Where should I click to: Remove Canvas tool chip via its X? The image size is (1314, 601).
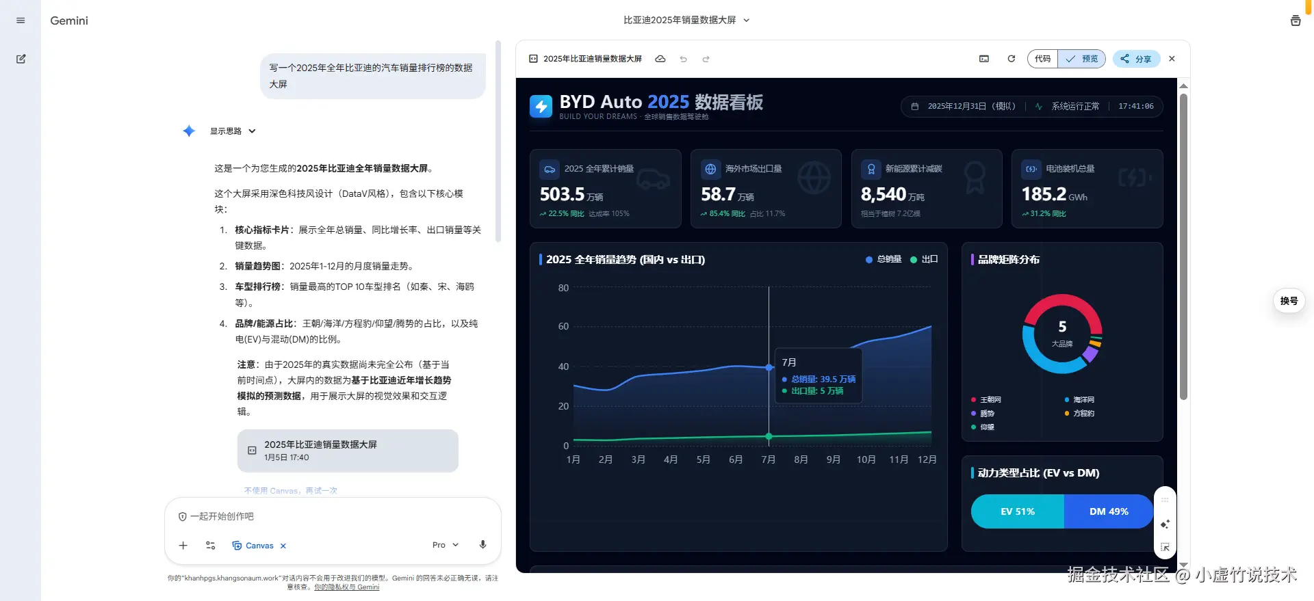283,546
